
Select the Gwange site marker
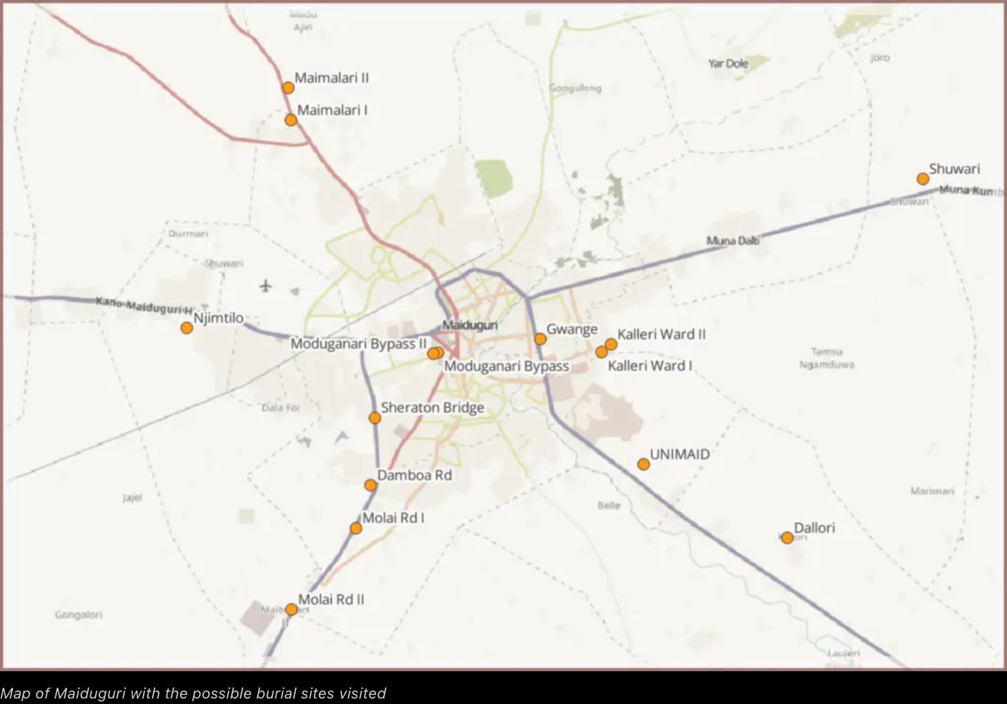pyautogui.click(x=540, y=338)
